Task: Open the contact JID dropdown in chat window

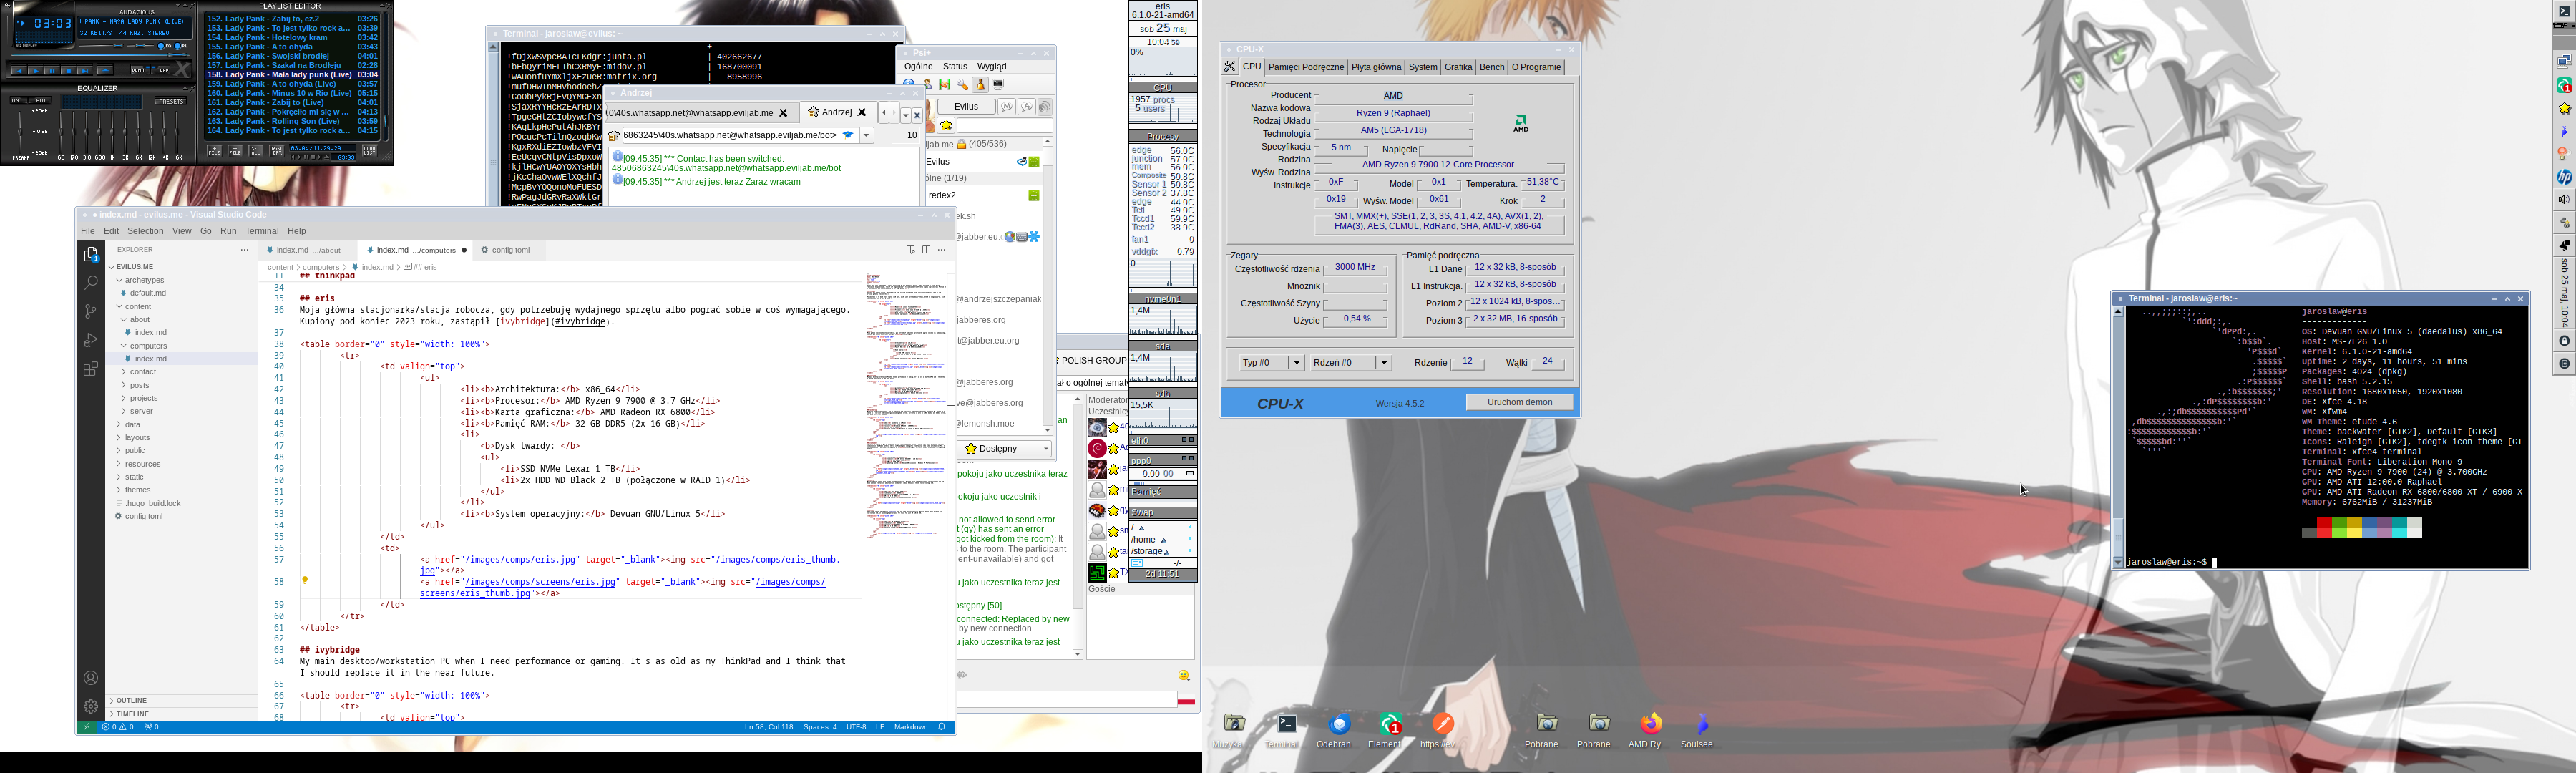Action: pos(867,135)
